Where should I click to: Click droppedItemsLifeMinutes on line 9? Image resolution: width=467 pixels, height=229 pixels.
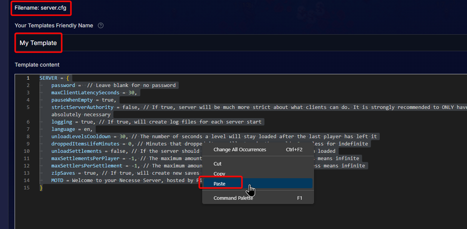[x=85, y=144]
